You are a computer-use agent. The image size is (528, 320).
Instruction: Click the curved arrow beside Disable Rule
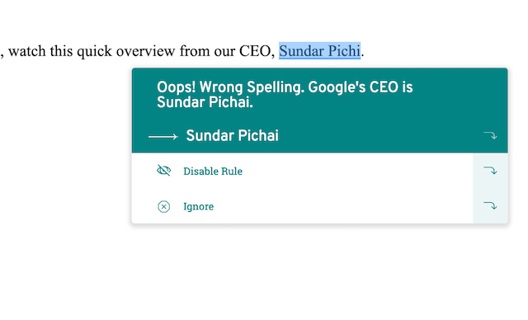(490, 171)
